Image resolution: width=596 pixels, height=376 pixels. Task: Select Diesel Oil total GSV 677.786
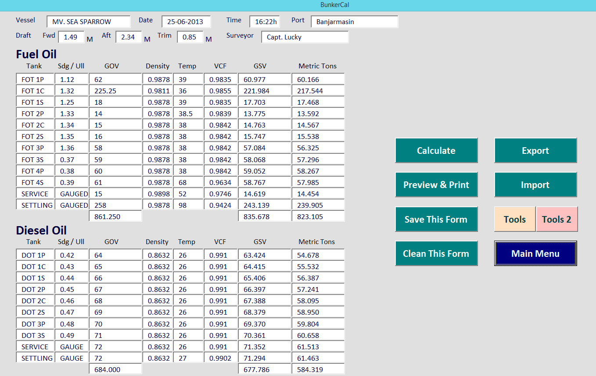pyautogui.click(x=265, y=369)
